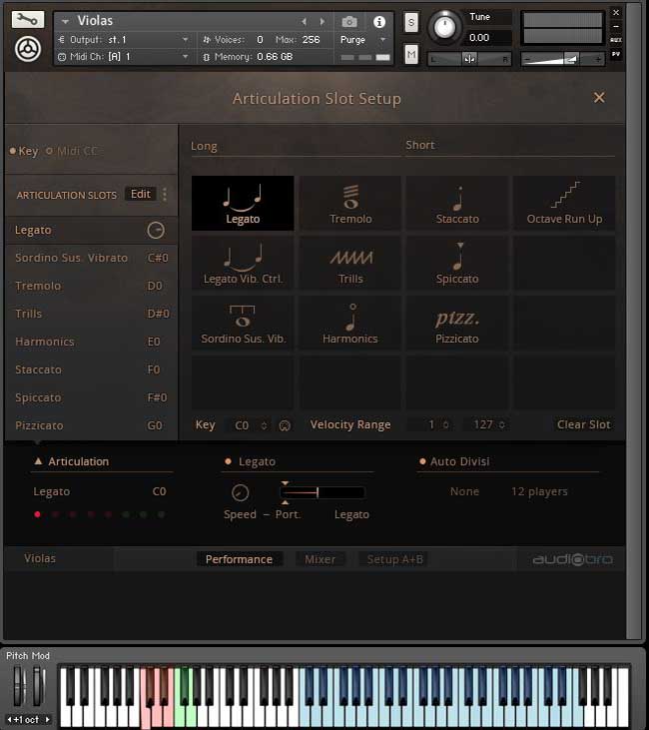Select the Trills articulation tile
The image size is (649, 730).
click(x=350, y=263)
